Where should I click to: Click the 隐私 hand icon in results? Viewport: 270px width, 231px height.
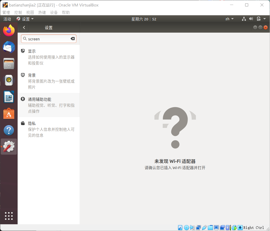pyautogui.click(x=23, y=123)
